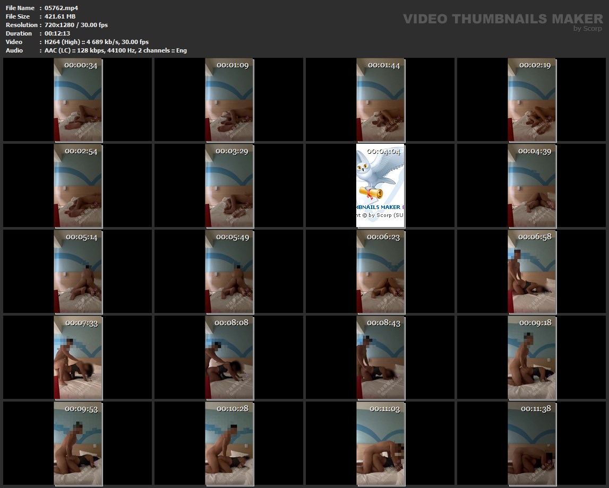Open the owl logo thumbnail at 00:04:04
Image resolution: width=609 pixels, height=488 pixels.
(x=381, y=186)
